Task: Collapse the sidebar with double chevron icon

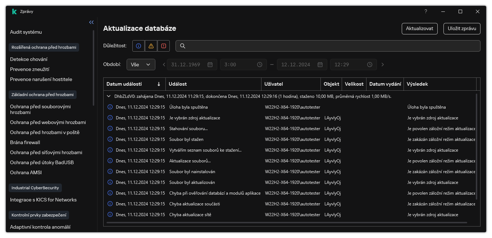Action: click(91, 22)
